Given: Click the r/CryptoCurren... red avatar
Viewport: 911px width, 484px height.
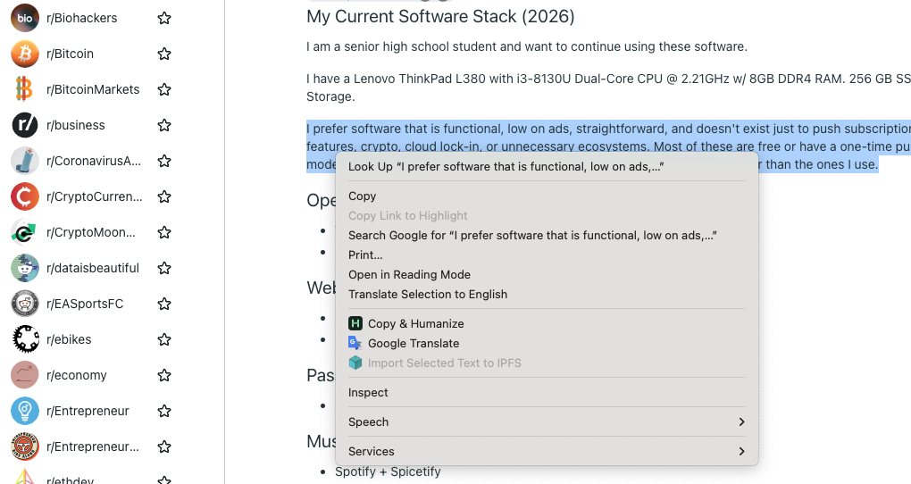Looking at the screenshot, I should pyautogui.click(x=25, y=196).
